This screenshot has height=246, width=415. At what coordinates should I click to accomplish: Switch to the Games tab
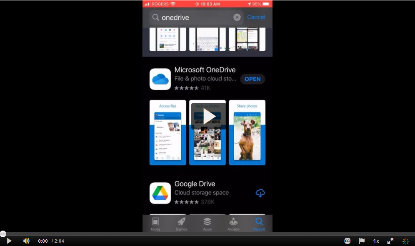(181, 224)
